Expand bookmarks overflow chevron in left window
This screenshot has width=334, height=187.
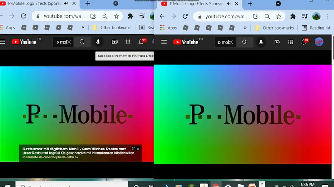click(x=83, y=27)
